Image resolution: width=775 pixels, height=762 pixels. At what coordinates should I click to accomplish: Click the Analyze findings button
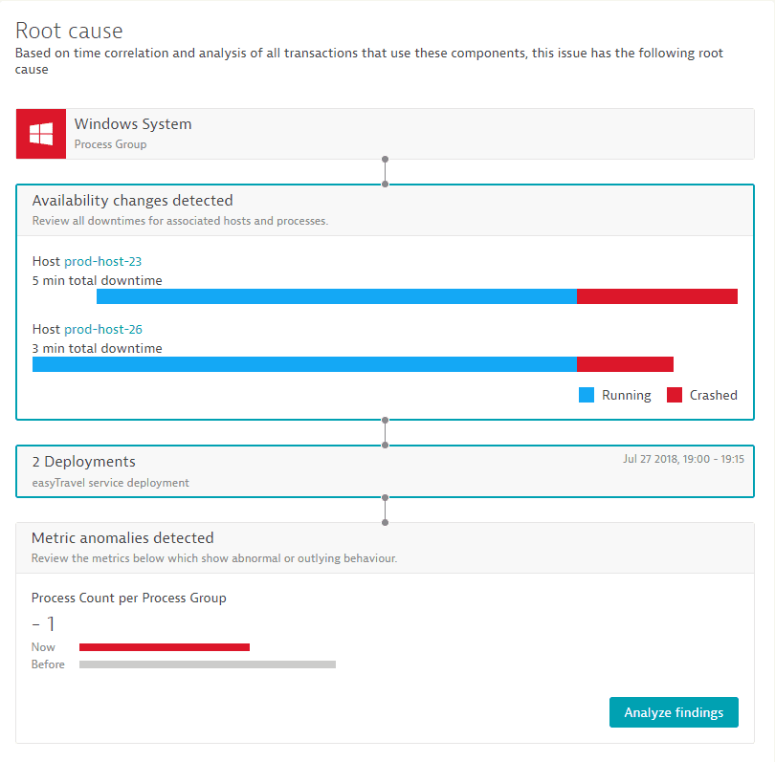coord(674,712)
